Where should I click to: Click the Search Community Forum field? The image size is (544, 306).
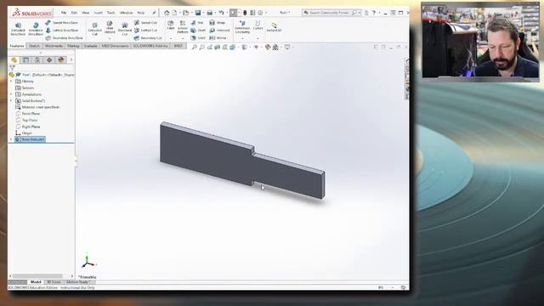pos(331,13)
